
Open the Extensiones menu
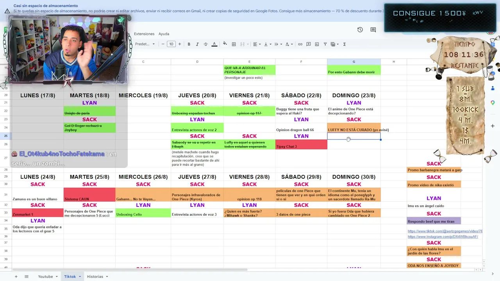pos(144,34)
